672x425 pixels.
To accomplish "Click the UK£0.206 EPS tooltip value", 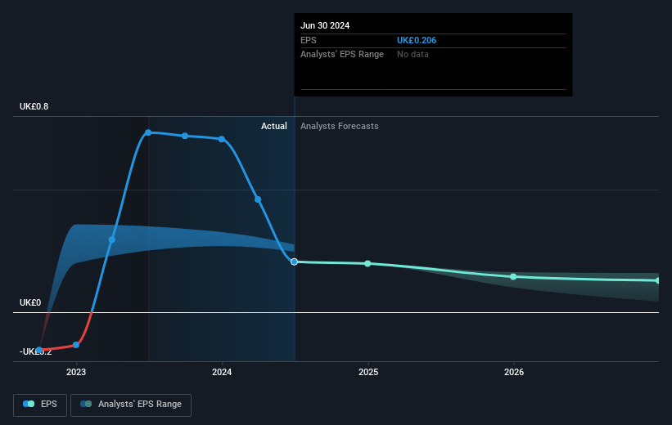I will (417, 40).
